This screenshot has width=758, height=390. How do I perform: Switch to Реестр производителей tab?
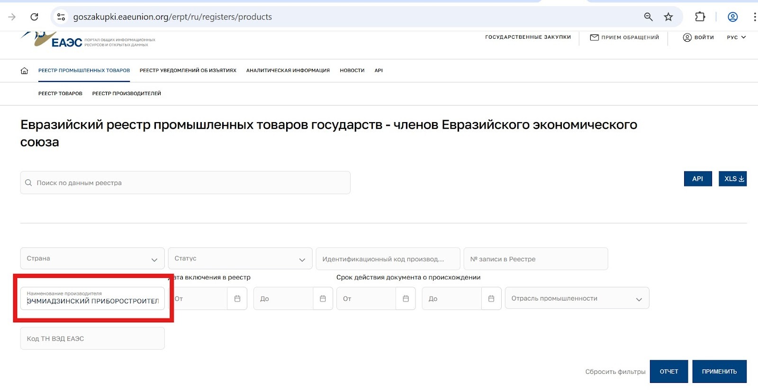pyautogui.click(x=126, y=94)
